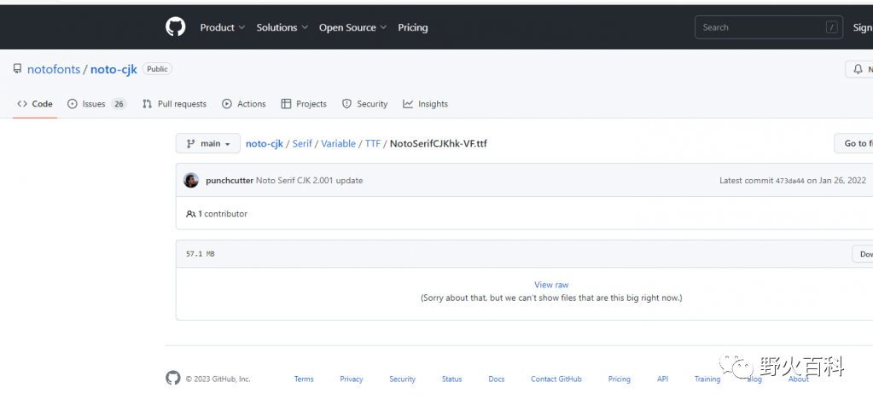Click the Go to file button
Screen dimensions: 873x405
(853, 143)
